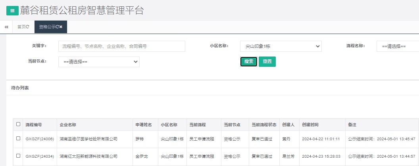Image resolution: width=419 pixels, height=166 pixels.
Task: Click process number GXGZF(24034)
Action: (x=40, y=157)
